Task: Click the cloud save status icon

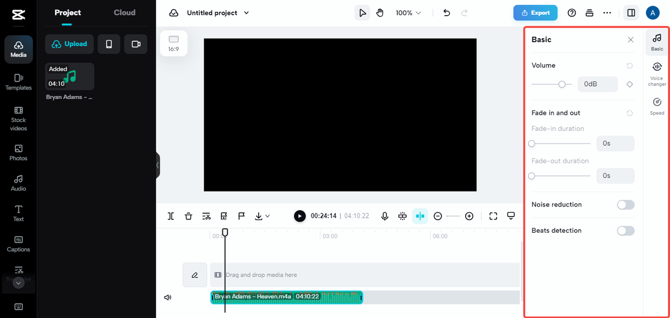Action: coord(174,13)
